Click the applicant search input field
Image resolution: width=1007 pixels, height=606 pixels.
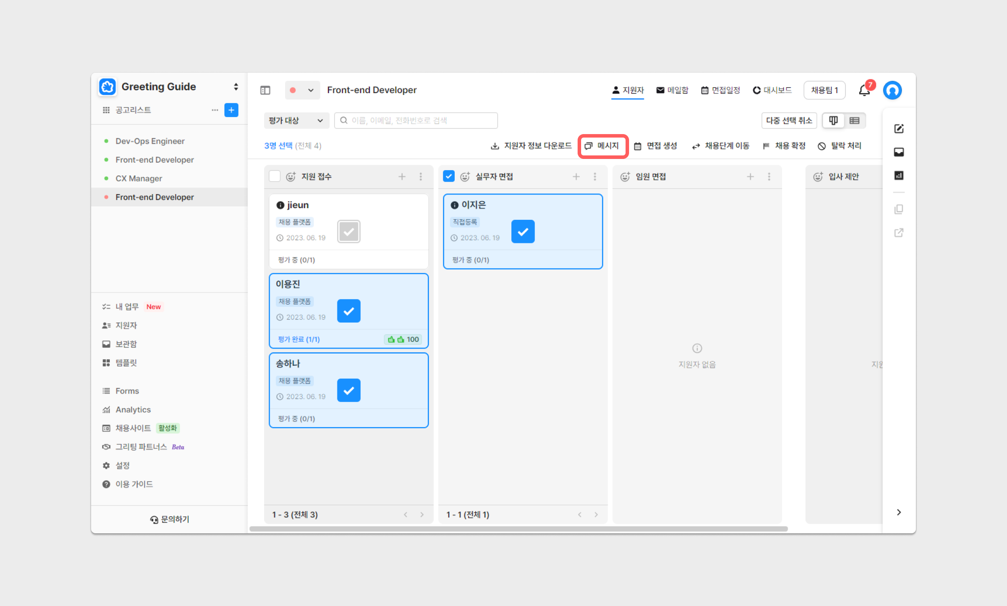pos(416,121)
